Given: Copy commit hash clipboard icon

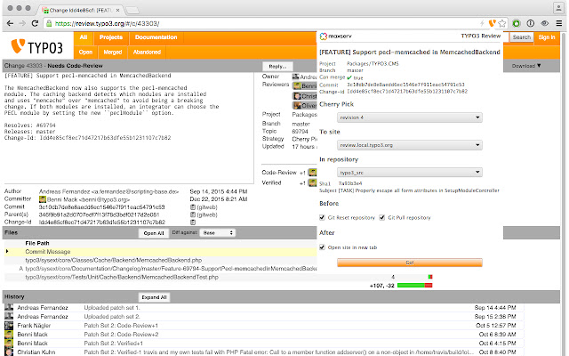Looking at the screenshot, I should coord(193,207).
